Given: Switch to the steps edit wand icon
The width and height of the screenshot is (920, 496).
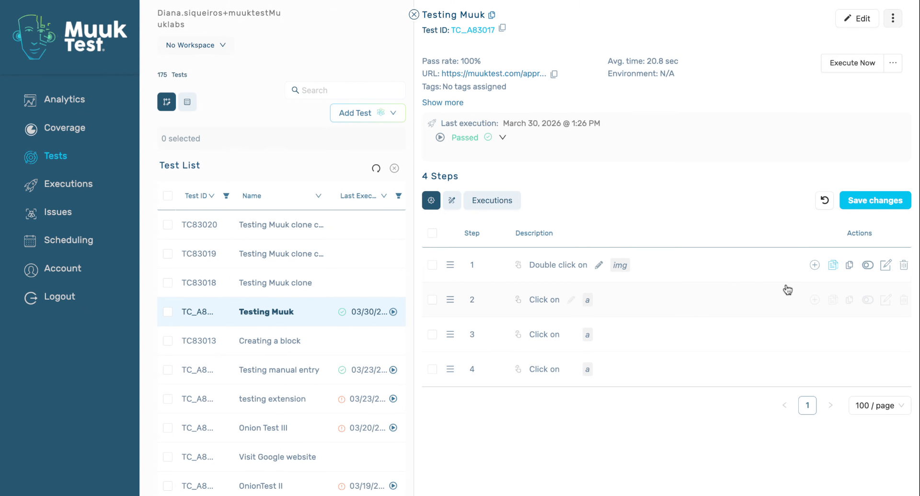Looking at the screenshot, I should pos(452,201).
